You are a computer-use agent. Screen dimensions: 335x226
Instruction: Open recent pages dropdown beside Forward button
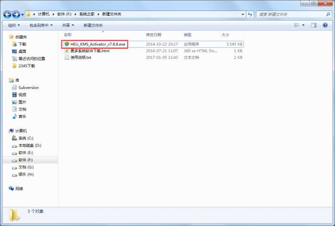[x=22, y=15]
